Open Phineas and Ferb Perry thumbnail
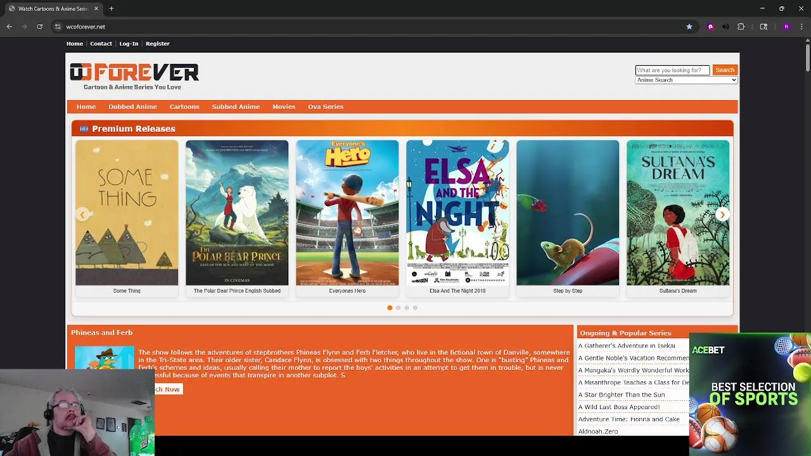The width and height of the screenshot is (811, 456). [x=105, y=358]
